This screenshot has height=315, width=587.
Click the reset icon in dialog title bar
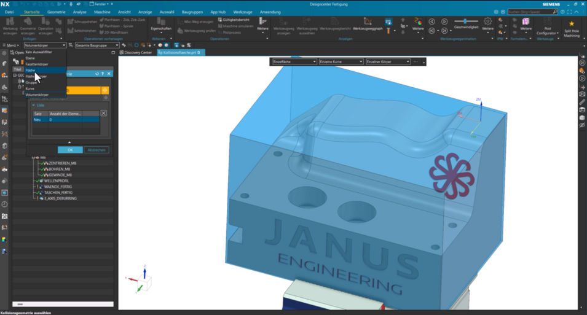[97, 74]
